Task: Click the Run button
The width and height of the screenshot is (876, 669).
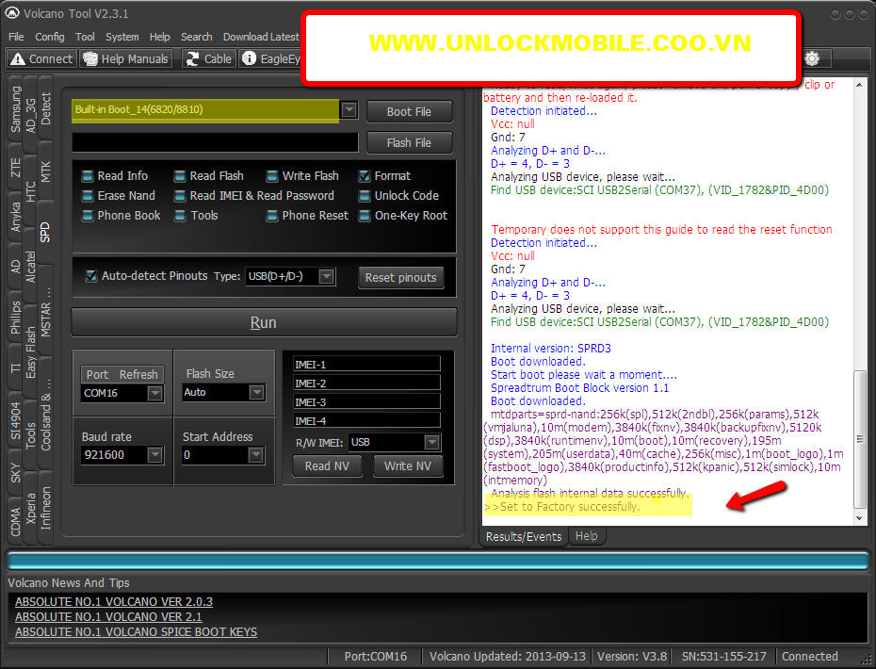Action: click(264, 322)
